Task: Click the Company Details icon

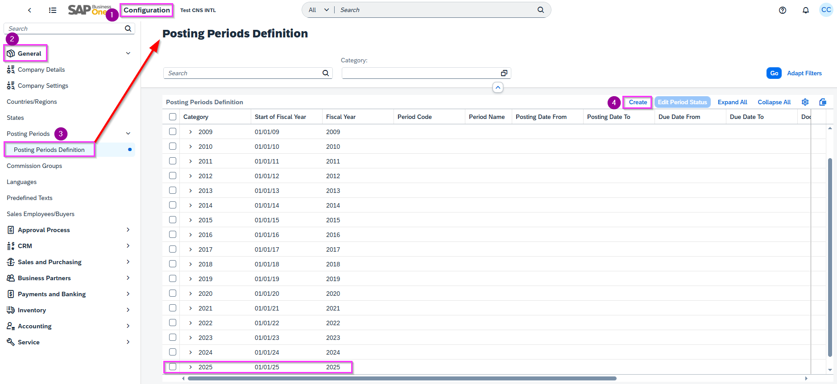Action: pyautogui.click(x=11, y=69)
